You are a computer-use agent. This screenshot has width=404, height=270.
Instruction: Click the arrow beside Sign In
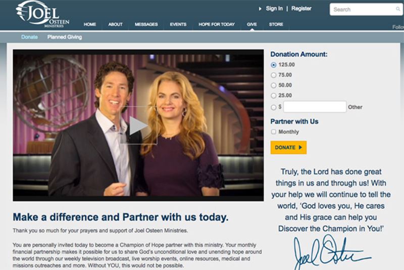(x=260, y=9)
